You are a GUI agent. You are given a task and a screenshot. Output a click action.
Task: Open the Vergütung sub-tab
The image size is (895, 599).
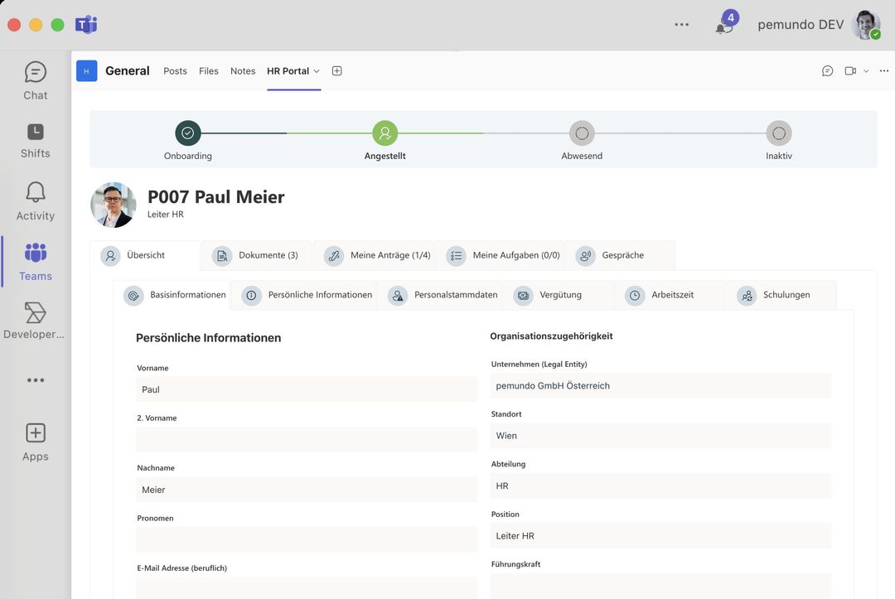[559, 294]
